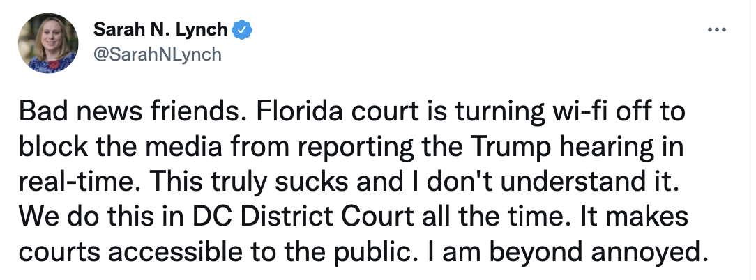The width and height of the screenshot is (756, 280).
Task: Click the display name Sarah N. Lynch
Action: pos(161,31)
